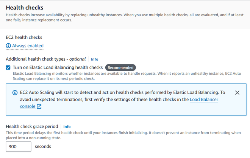Click the info icon beside Always enabled

click(8, 46)
